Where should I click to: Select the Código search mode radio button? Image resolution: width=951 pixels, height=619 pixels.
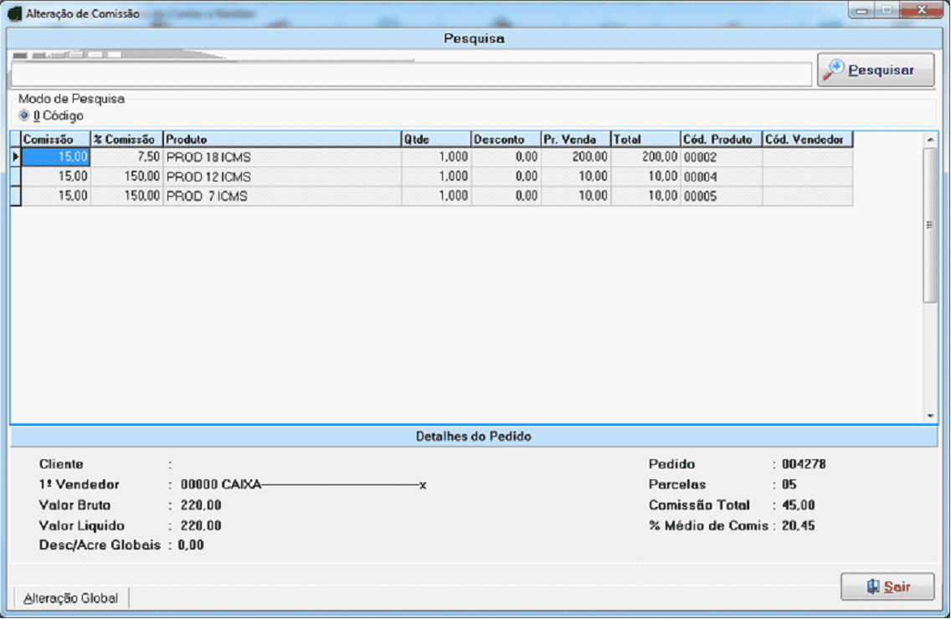pyautogui.click(x=24, y=115)
